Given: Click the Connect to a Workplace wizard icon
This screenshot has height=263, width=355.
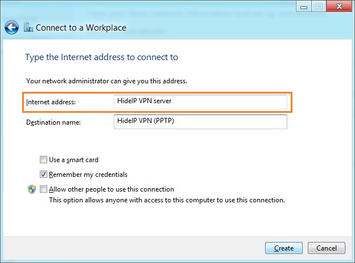Looking at the screenshot, I should pos(28,27).
